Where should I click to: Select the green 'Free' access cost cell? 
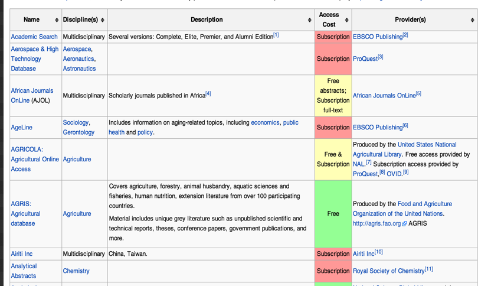333,214
